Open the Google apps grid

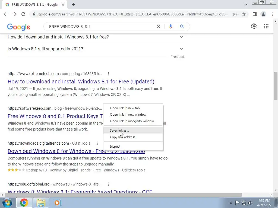(x=266, y=26)
